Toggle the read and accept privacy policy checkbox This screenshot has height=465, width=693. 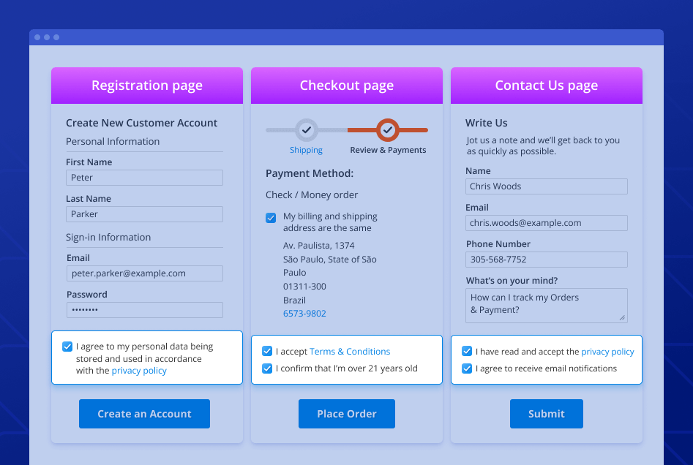[x=467, y=352]
